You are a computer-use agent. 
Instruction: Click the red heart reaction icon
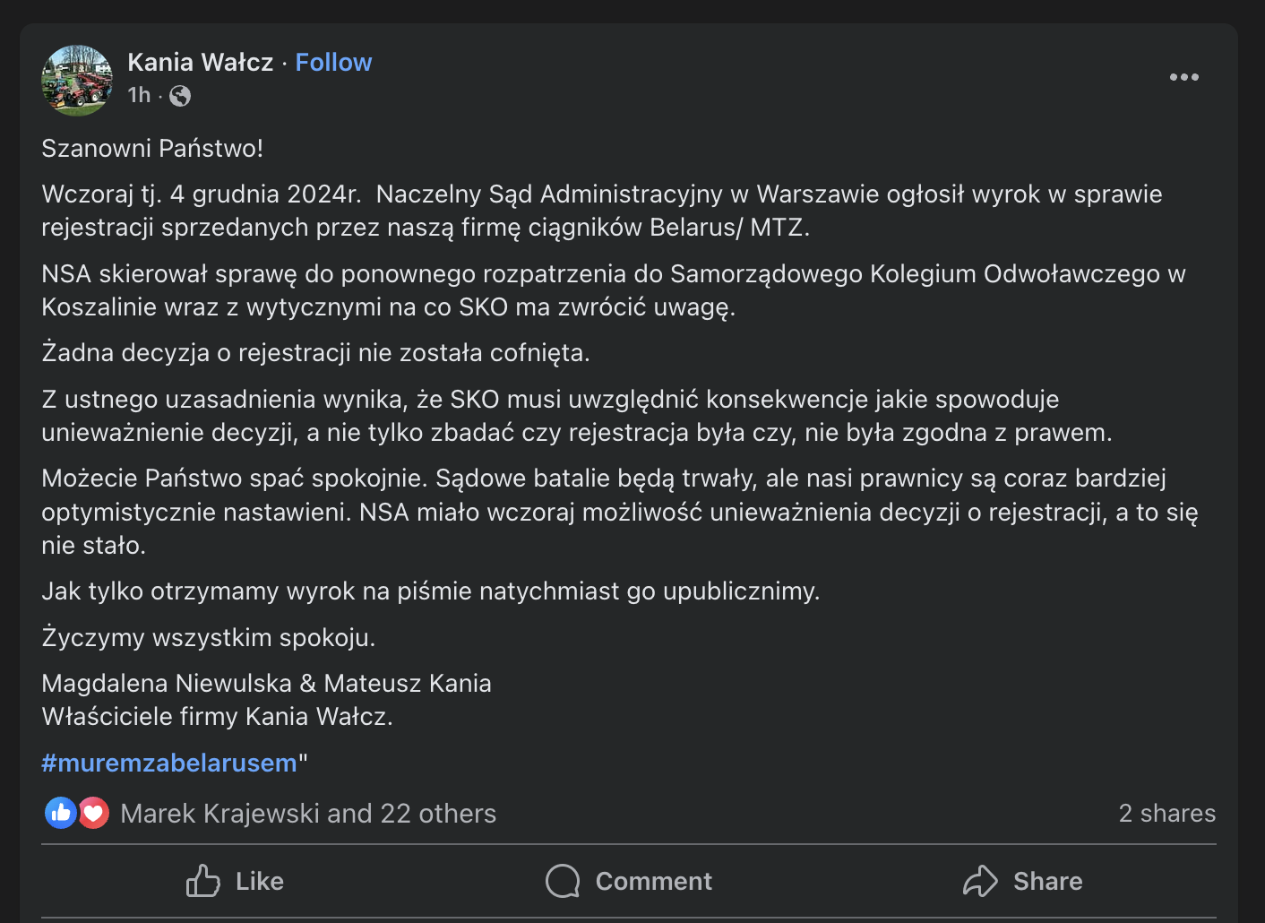pyautogui.click(x=93, y=813)
